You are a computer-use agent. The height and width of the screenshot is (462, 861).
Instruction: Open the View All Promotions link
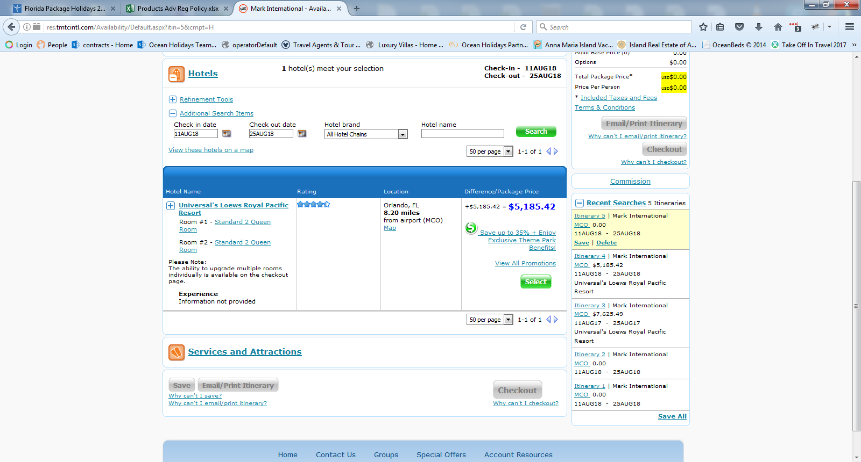click(526, 263)
